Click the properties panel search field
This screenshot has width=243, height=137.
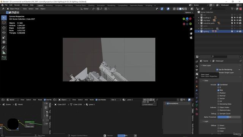coord(219,57)
